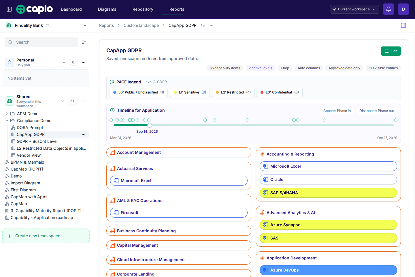Open the Dashboard tab

(71, 9)
